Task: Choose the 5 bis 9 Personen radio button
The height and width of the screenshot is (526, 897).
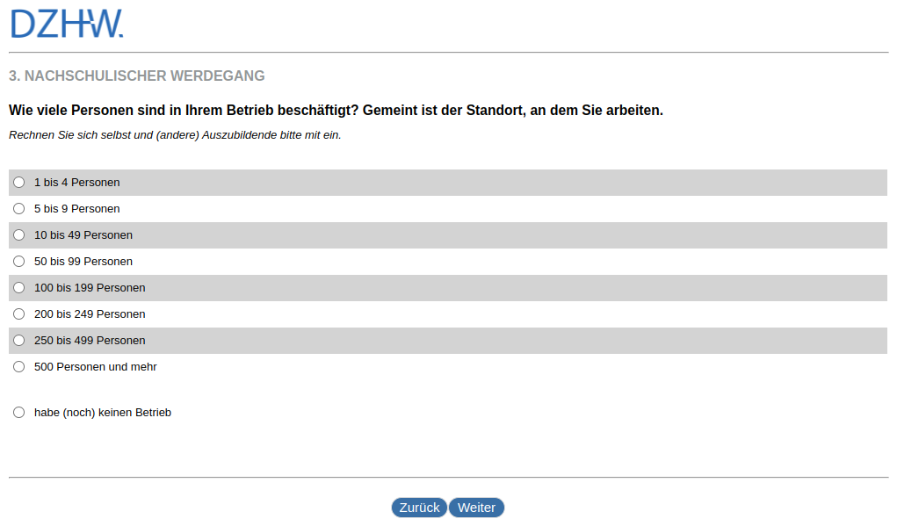Action: point(19,209)
